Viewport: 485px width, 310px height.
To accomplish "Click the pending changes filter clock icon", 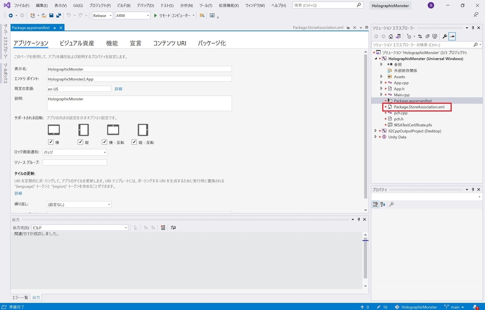I will (x=409, y=36).
